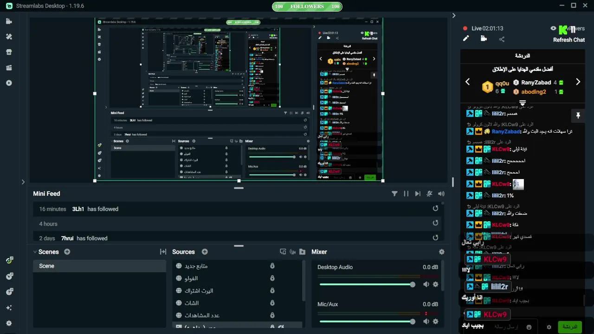Pause the Mini Feed alert queue
Image resolution: width=594 pixels, height=334 pixels.
pos(406,194)
